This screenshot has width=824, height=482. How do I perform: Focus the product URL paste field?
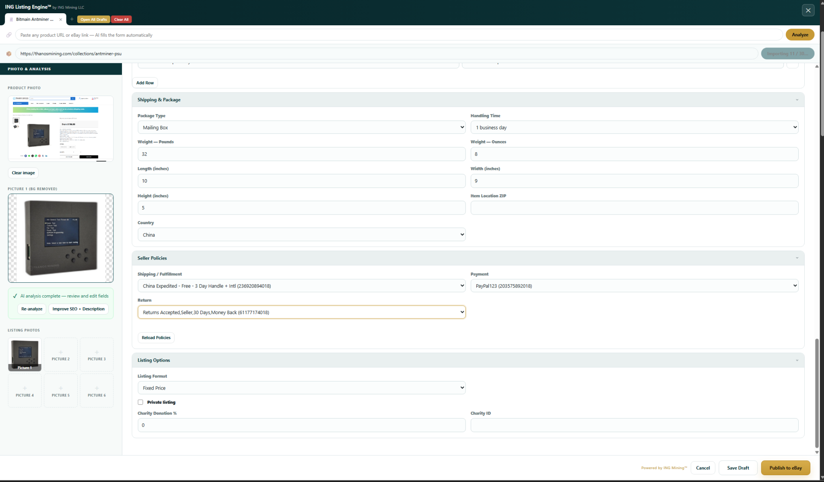tap(398, 35)
